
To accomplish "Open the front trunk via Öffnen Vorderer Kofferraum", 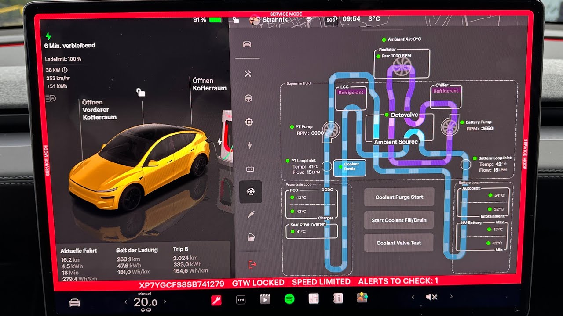I will click(99, 109).
